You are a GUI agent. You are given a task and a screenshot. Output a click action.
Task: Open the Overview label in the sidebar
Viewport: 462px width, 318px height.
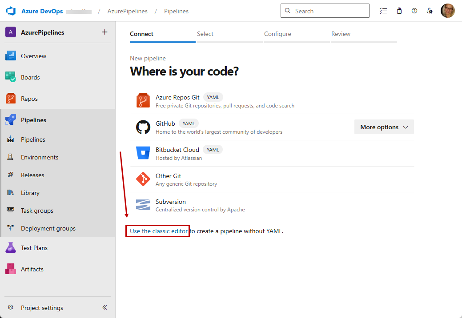[34, 56]
